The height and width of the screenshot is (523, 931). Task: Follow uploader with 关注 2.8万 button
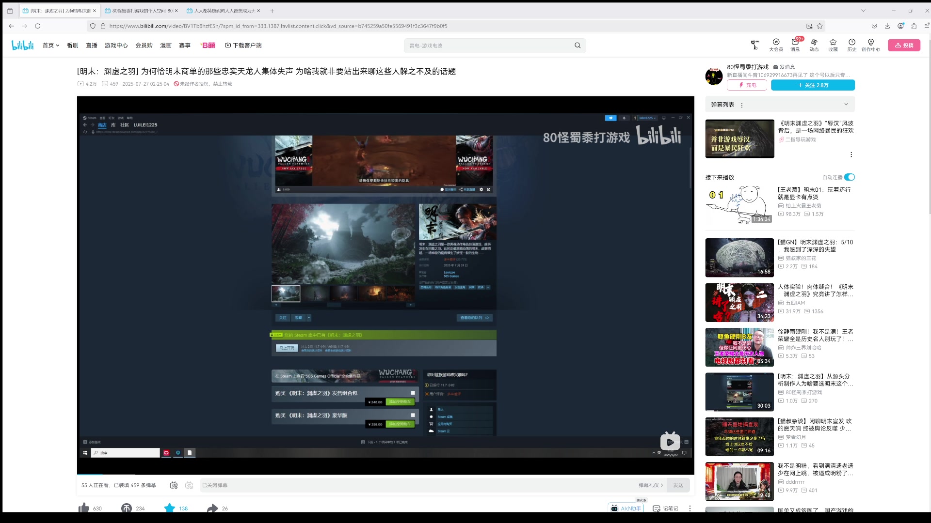click(x=813, y=85)
